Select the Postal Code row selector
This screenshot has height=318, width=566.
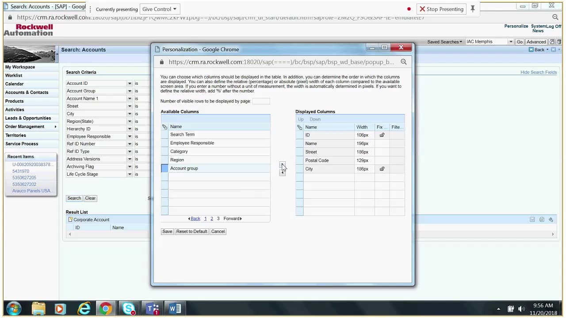[x=299, y=160]
